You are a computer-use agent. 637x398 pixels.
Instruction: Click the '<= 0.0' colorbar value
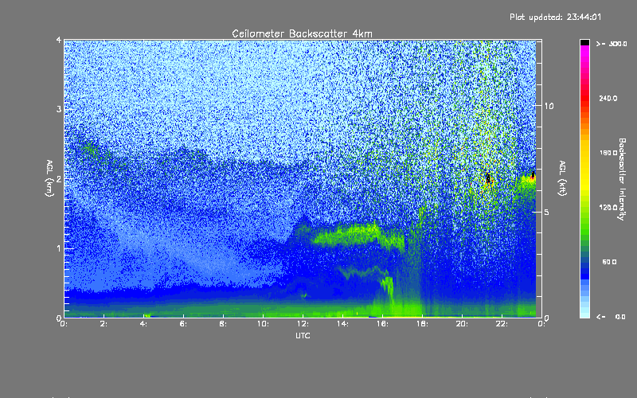pyautogui.click(x=611, y=316)
